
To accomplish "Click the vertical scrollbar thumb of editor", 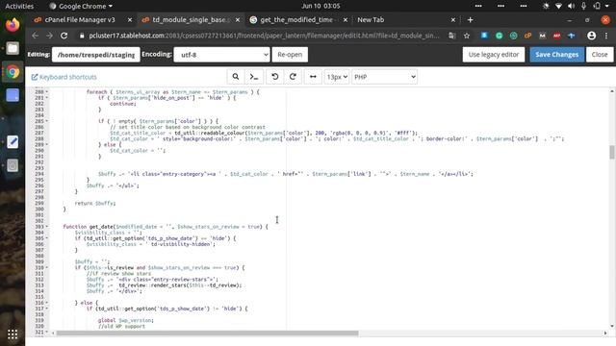I will [612, 152].
